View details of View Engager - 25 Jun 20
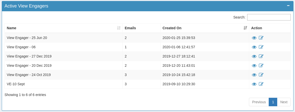 254,38
